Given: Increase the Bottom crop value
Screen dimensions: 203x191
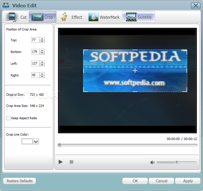Looking at the screenshot, I should pyautogui.click(x=42, y=50).
